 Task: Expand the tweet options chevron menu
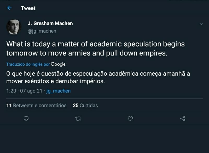pyautogui.click(x=201, y=24)
